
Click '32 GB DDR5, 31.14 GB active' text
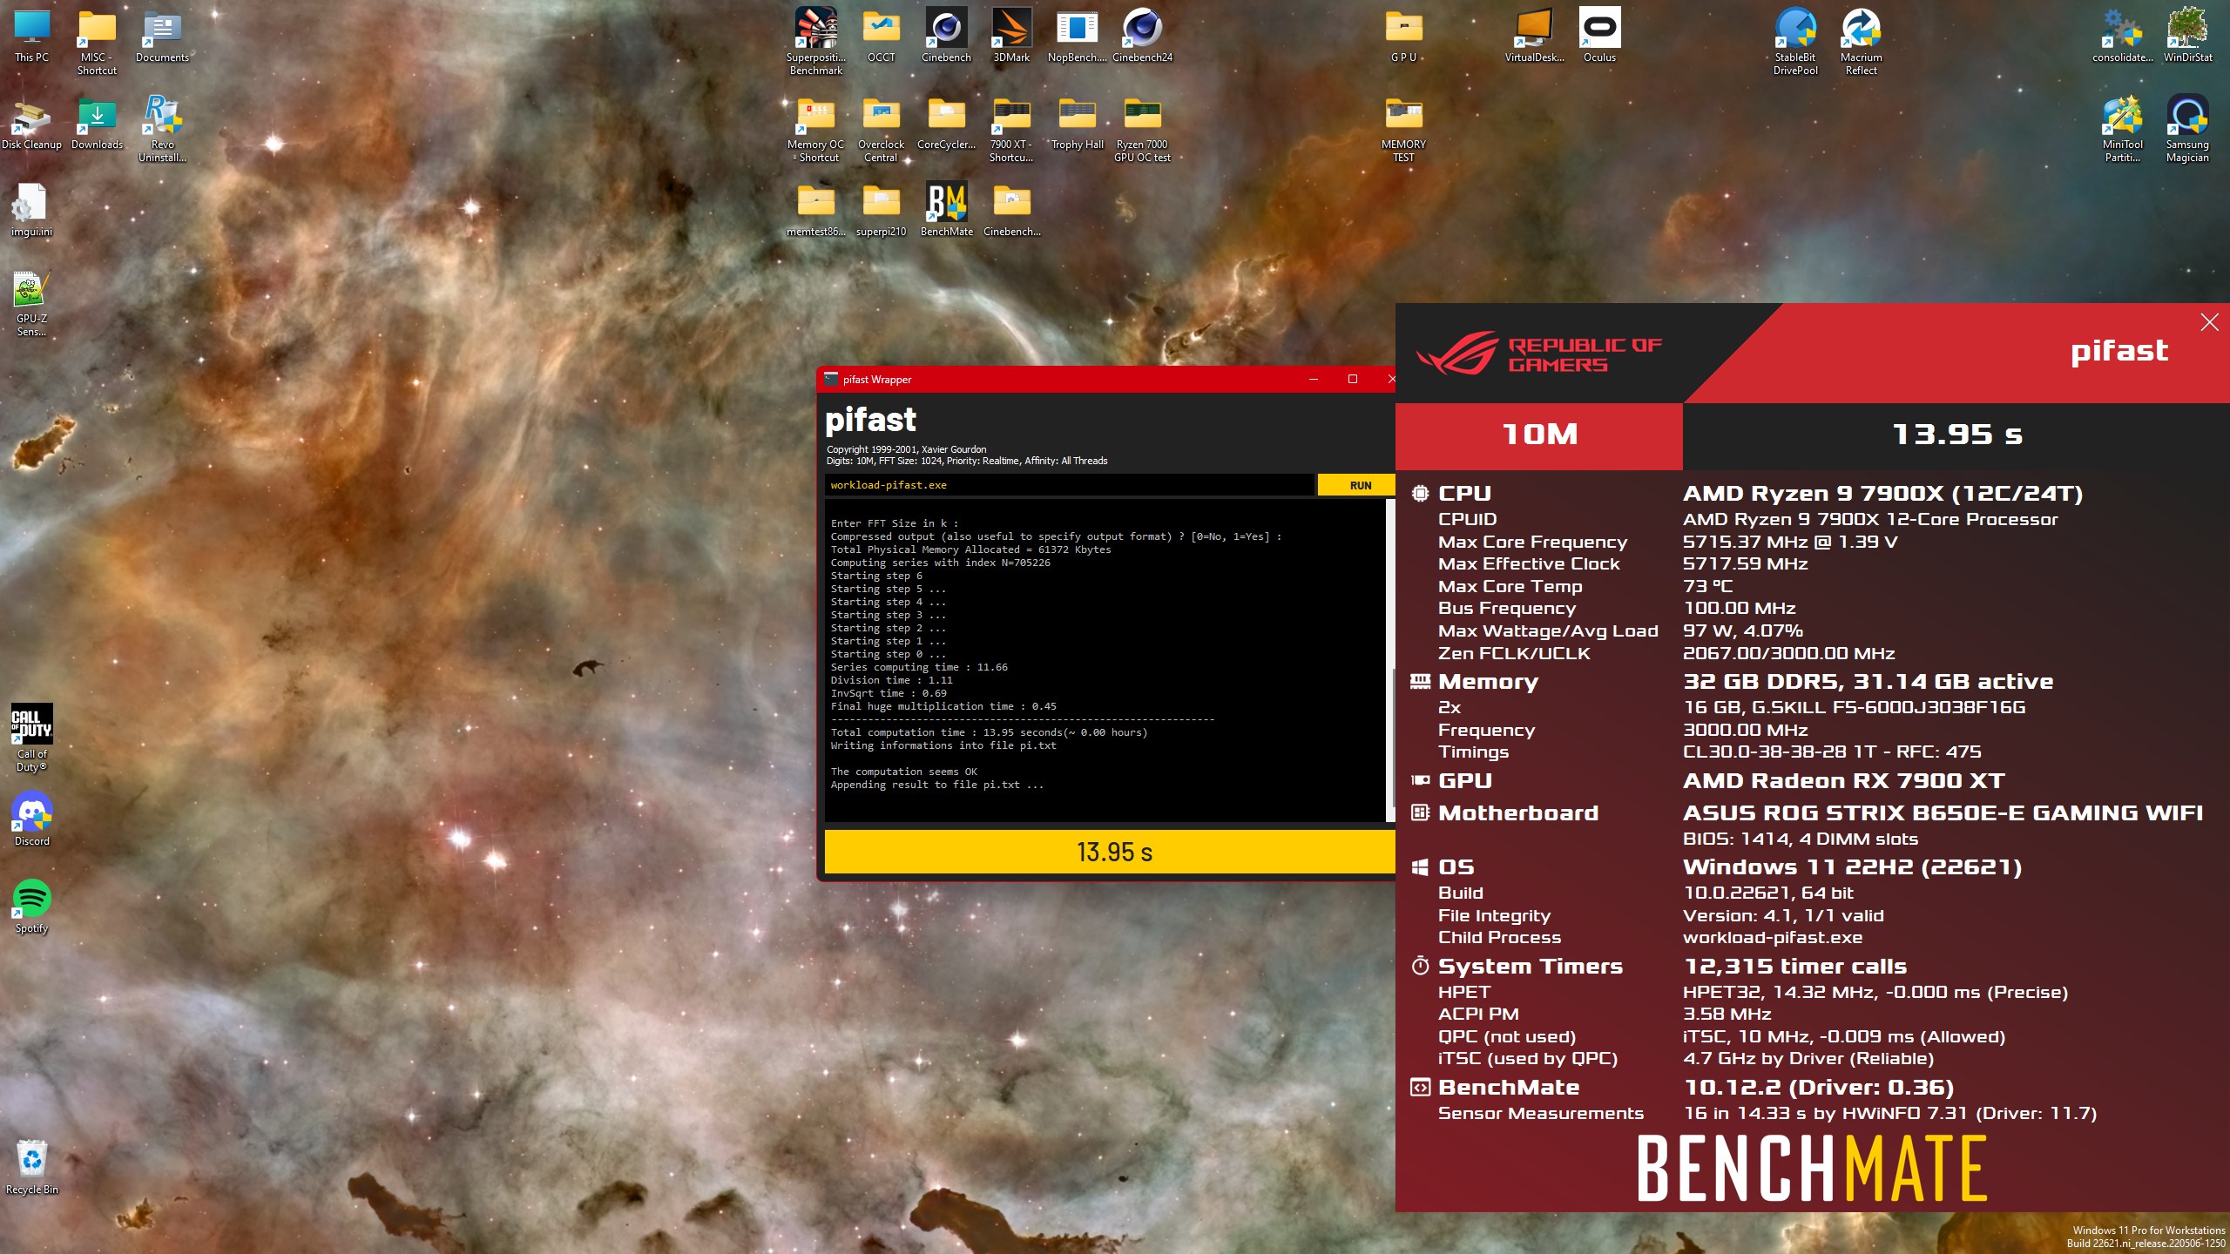click(x=1868, y=682)
